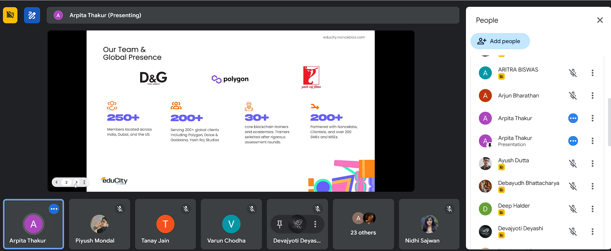Screen dimensions: 611x251
Task: Click the ARITRA BISWAS avatar in People list
Action: 485,73
